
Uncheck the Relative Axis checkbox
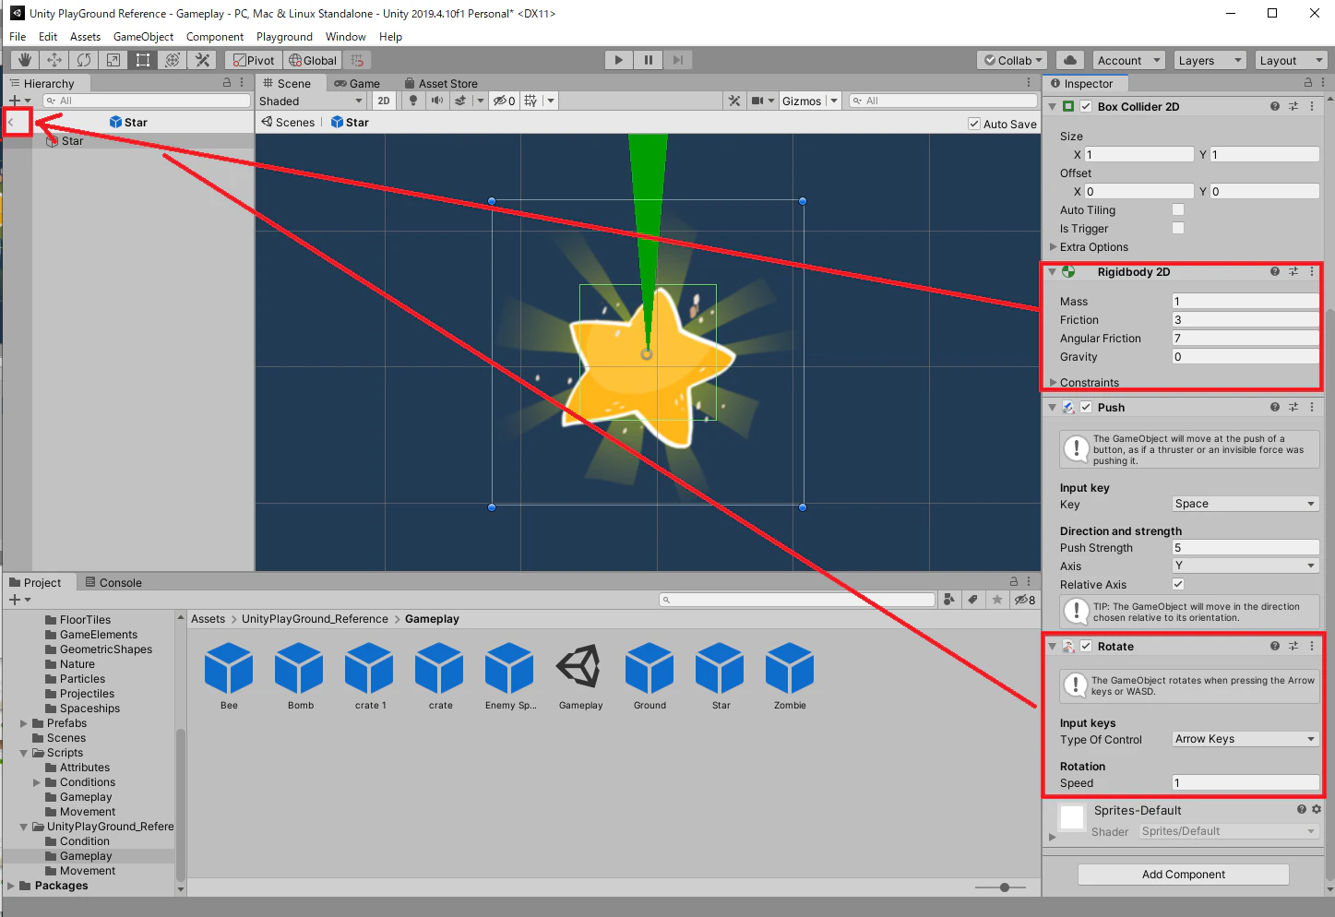pyautogui.click(x=1178, y=584)
